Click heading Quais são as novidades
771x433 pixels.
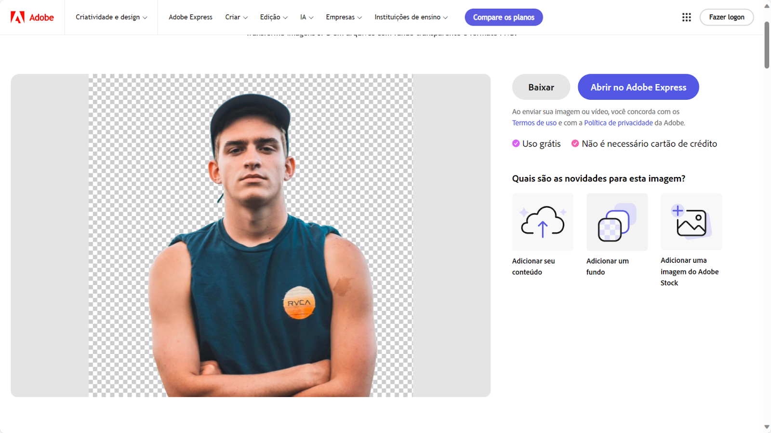pyautogui.click(x=598, y=178)
